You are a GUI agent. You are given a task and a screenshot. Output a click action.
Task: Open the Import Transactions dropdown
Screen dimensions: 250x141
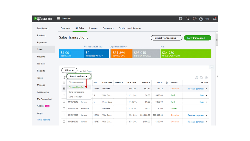click(166, 38)
